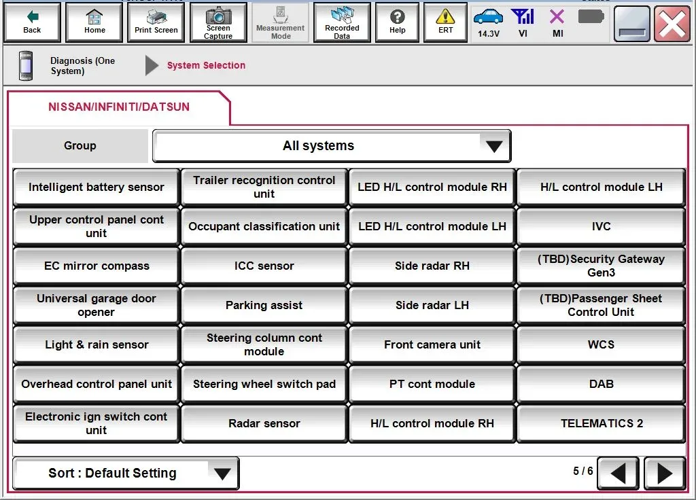The image size is (696, 500).
Task: Go back using the Back arrow button
Action: (x=32, y=22)
